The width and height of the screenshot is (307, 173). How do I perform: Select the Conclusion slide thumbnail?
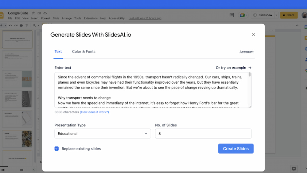tap(17, 139)
